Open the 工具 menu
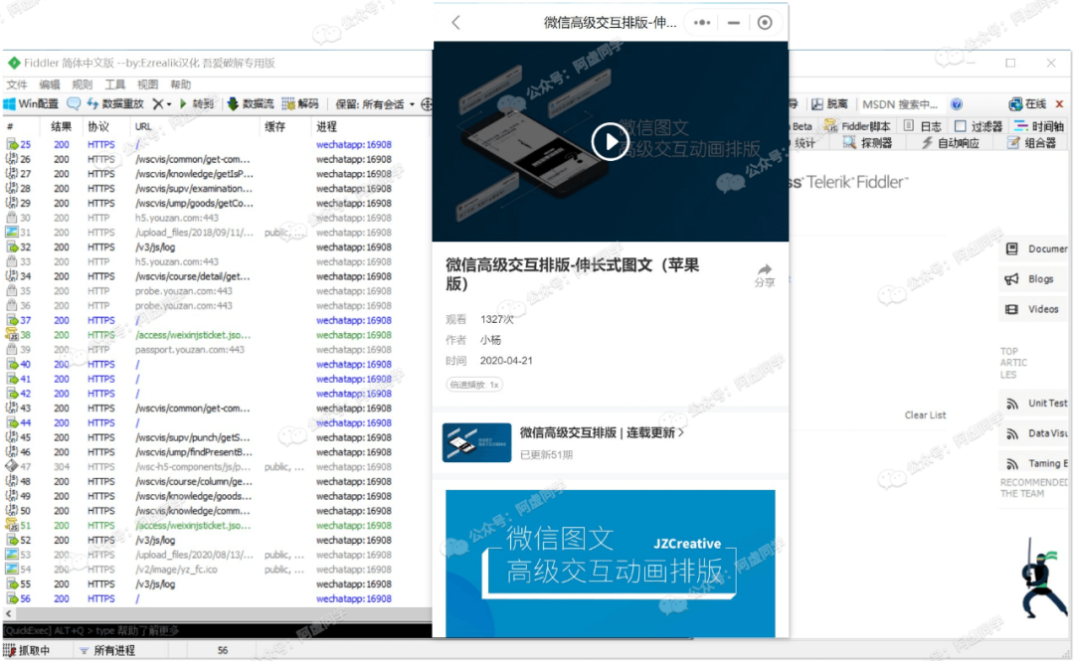This screenshot has height=661, width=1074. point(115,84)
